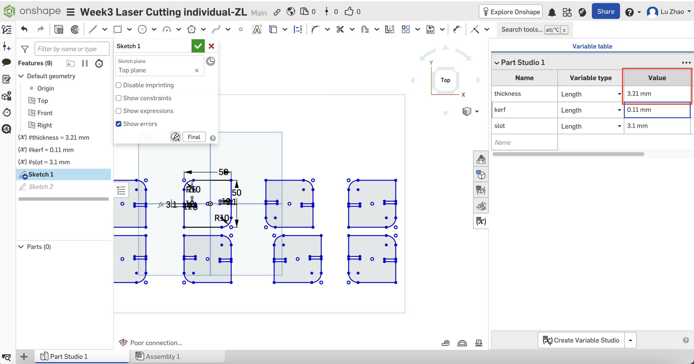Click Create Variable Studio button

click(581, 340)
